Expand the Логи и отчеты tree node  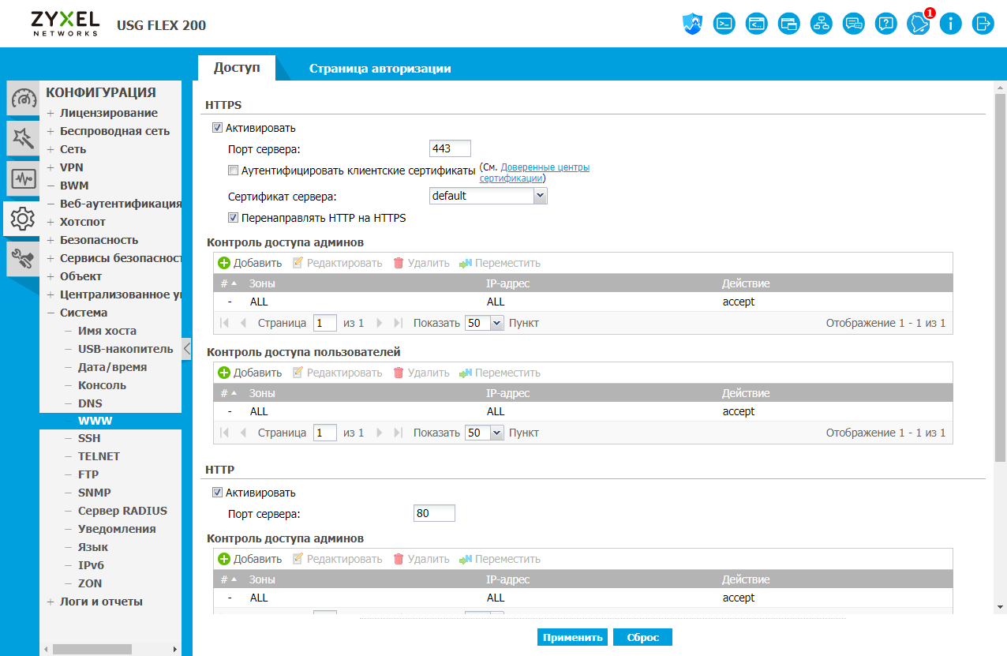(x=50, y=602)
